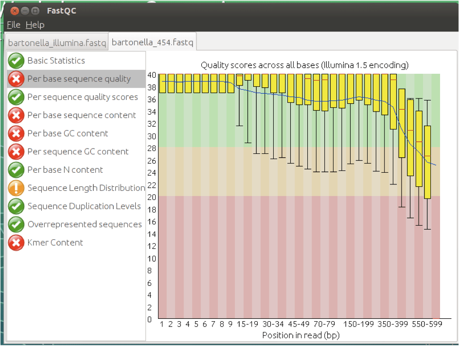Click the red cross icon beside Kmer Content
Viewport: 459px width, 346px height.
pyautogui.click(x=16, y=243)
